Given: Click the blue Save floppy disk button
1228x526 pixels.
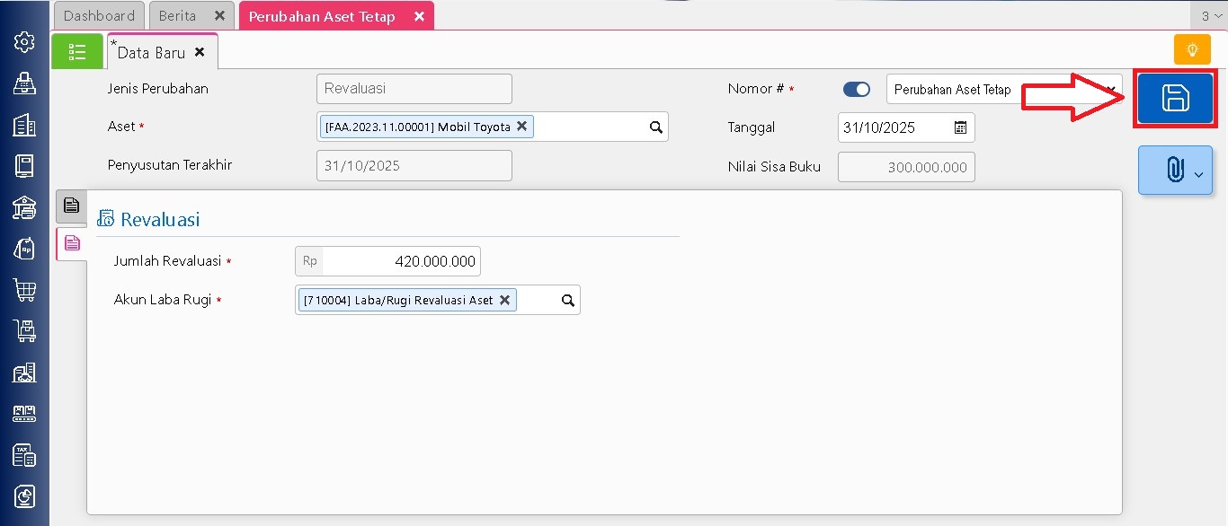Looking at the screenshot, I should 1175,98.
